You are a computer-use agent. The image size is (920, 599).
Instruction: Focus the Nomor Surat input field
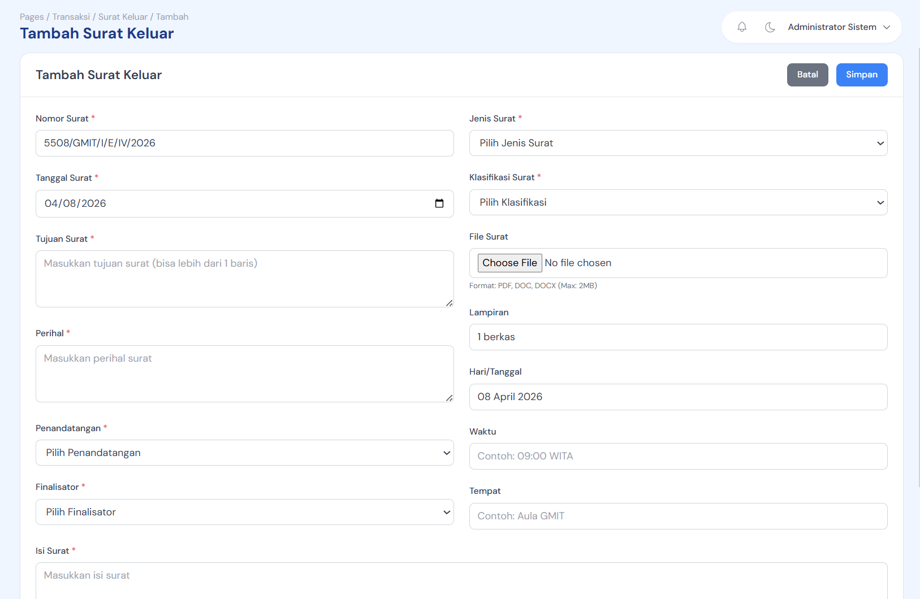[244, 143]
